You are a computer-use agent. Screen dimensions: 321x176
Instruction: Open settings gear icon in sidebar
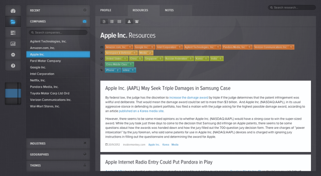pyautogui.click(x=13, y=55)
